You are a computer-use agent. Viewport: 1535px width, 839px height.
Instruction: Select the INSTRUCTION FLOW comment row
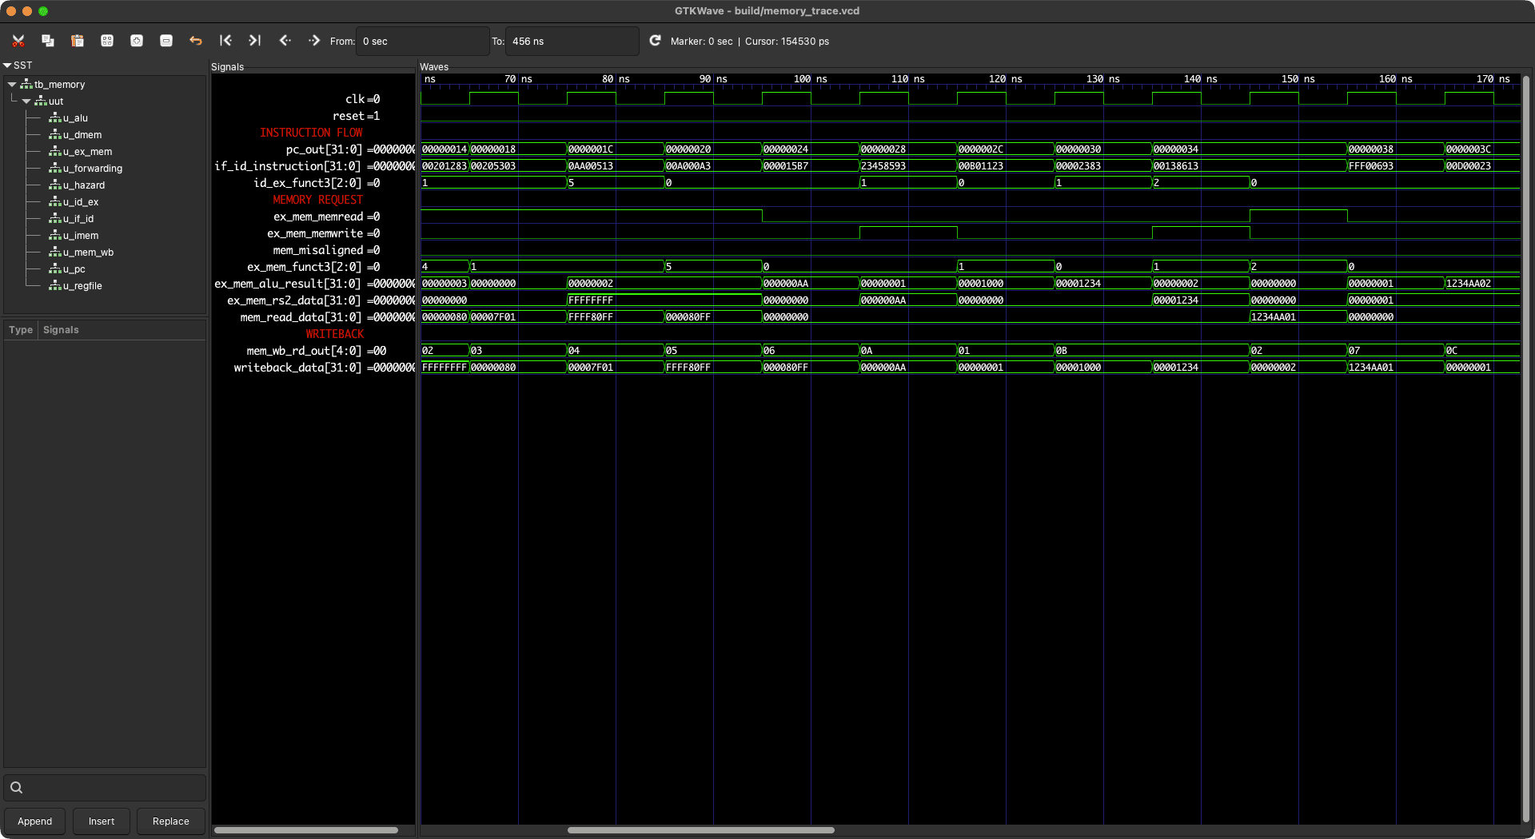(x=313, y=133)
